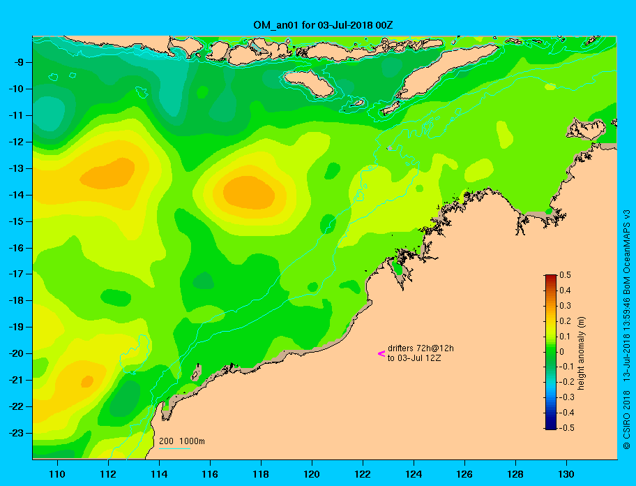The height and width of the screenshot is (486, 636).
Task: Click the 0.5 color bar tick label
Action: pos(565,275)
